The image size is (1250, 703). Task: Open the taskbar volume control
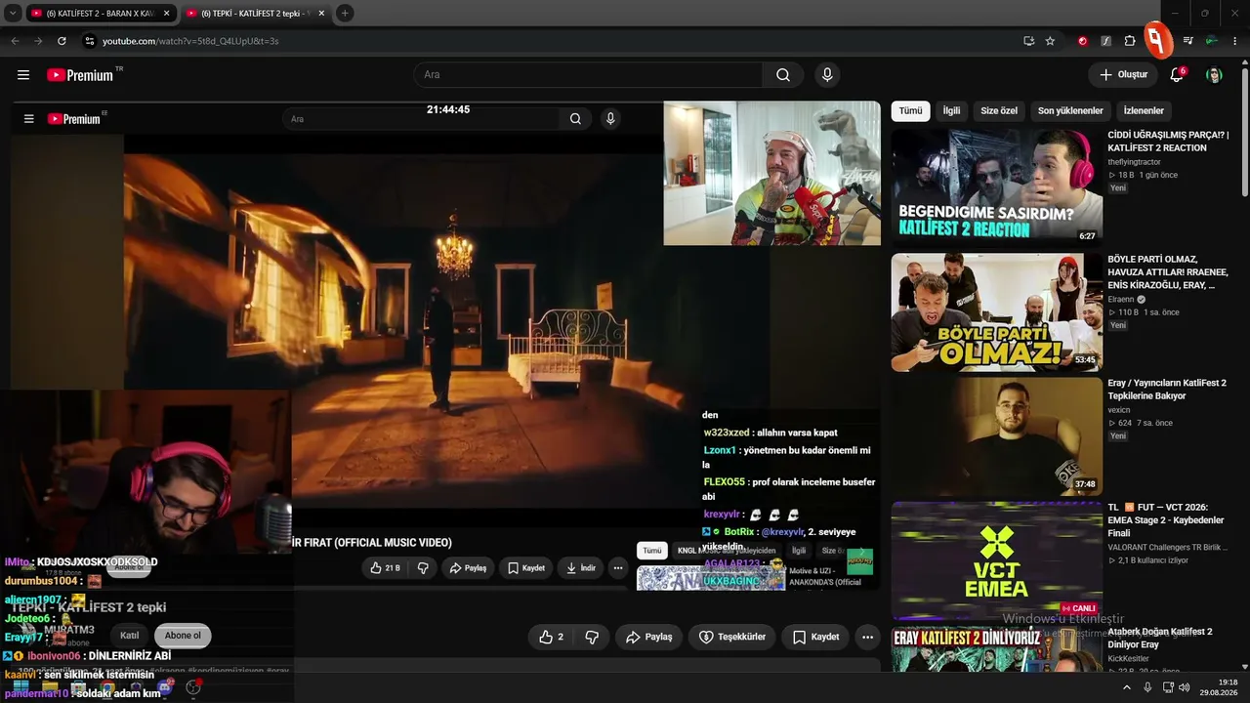(1184, 687)
